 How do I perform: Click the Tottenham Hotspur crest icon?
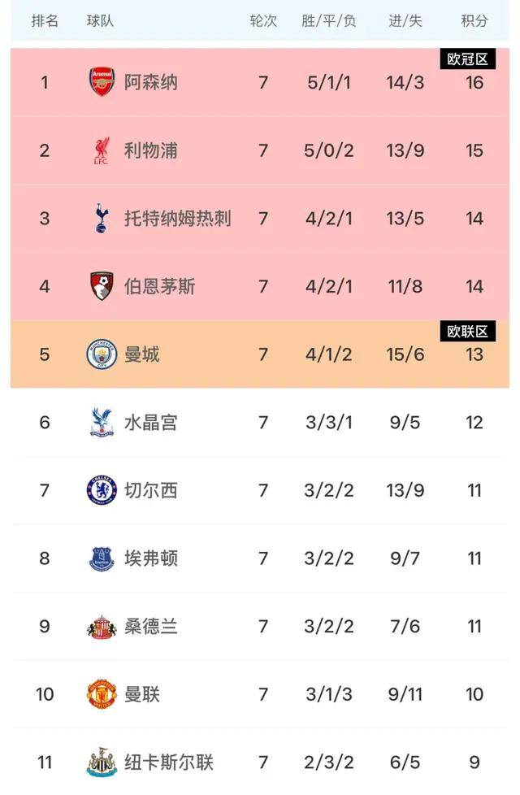tap(102, 218)
